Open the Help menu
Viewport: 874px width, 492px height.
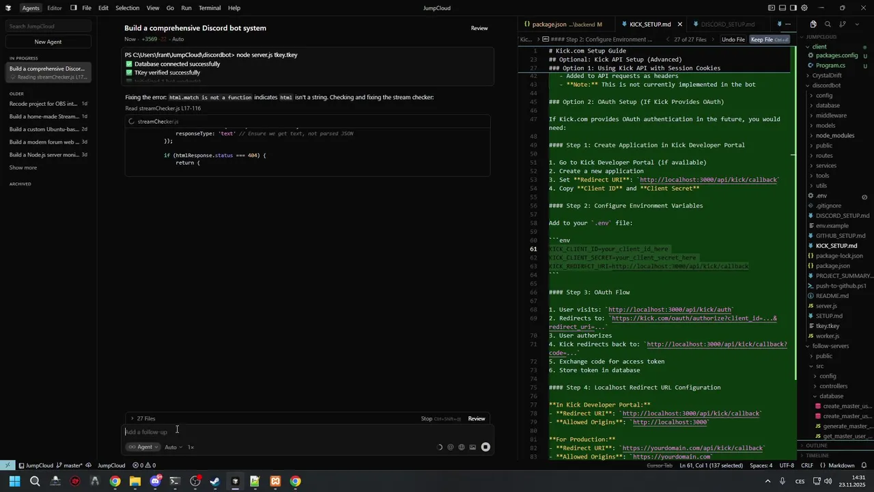234,8
